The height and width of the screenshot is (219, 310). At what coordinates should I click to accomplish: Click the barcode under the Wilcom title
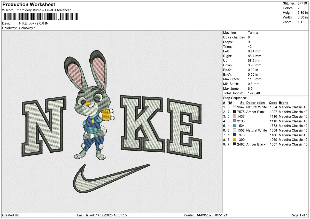tap(40, 17)
